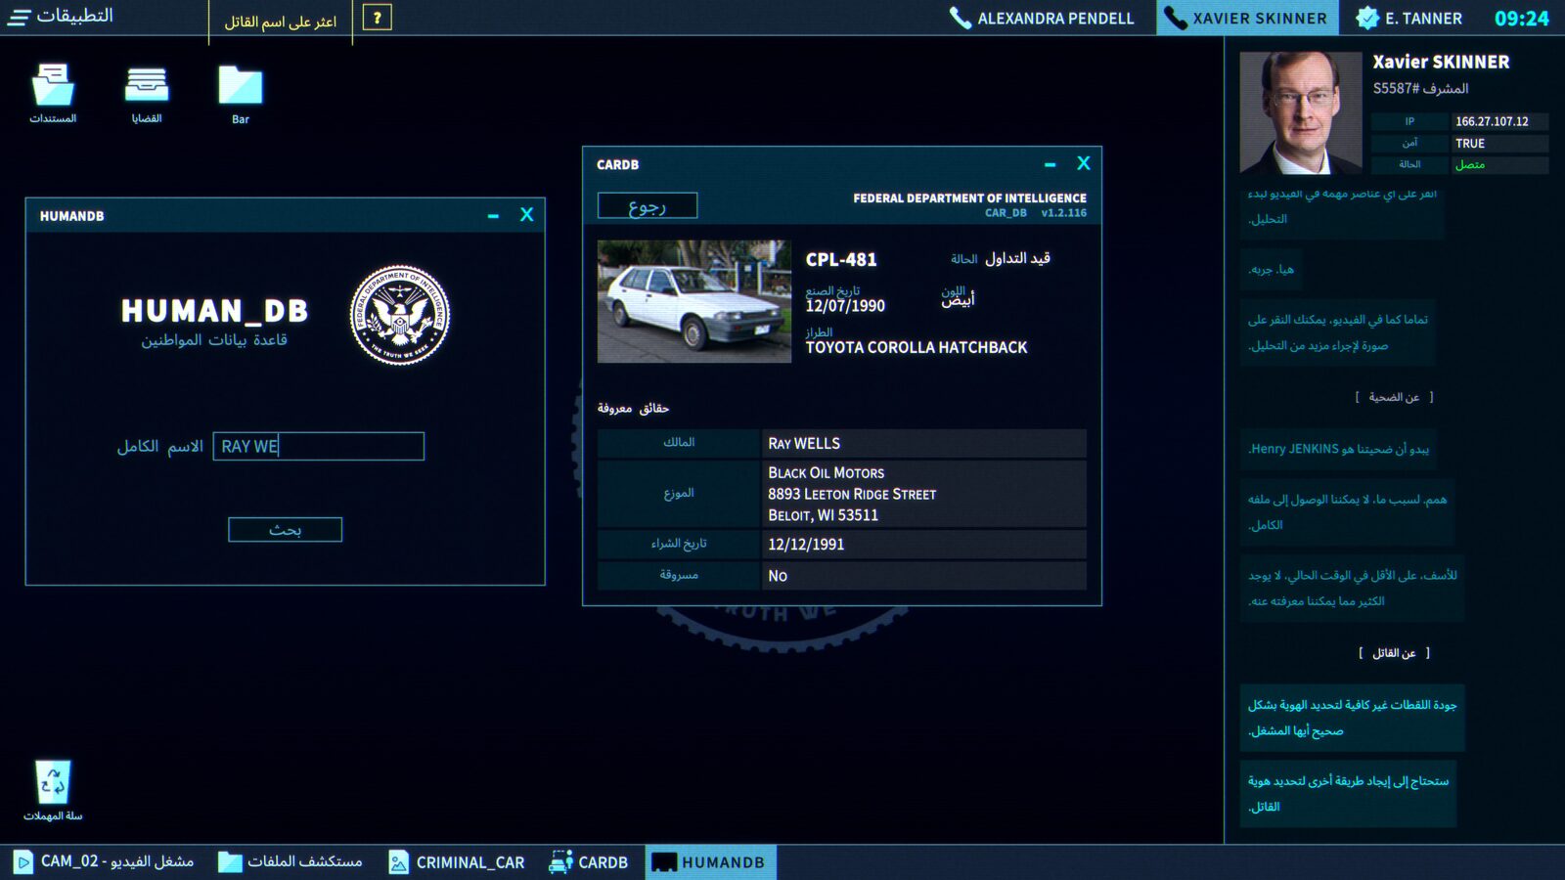Click the manufacture date 12/07/1990
Image resolution: width=1565 pixels, height=880 pixels.
[x=845, y=306]
